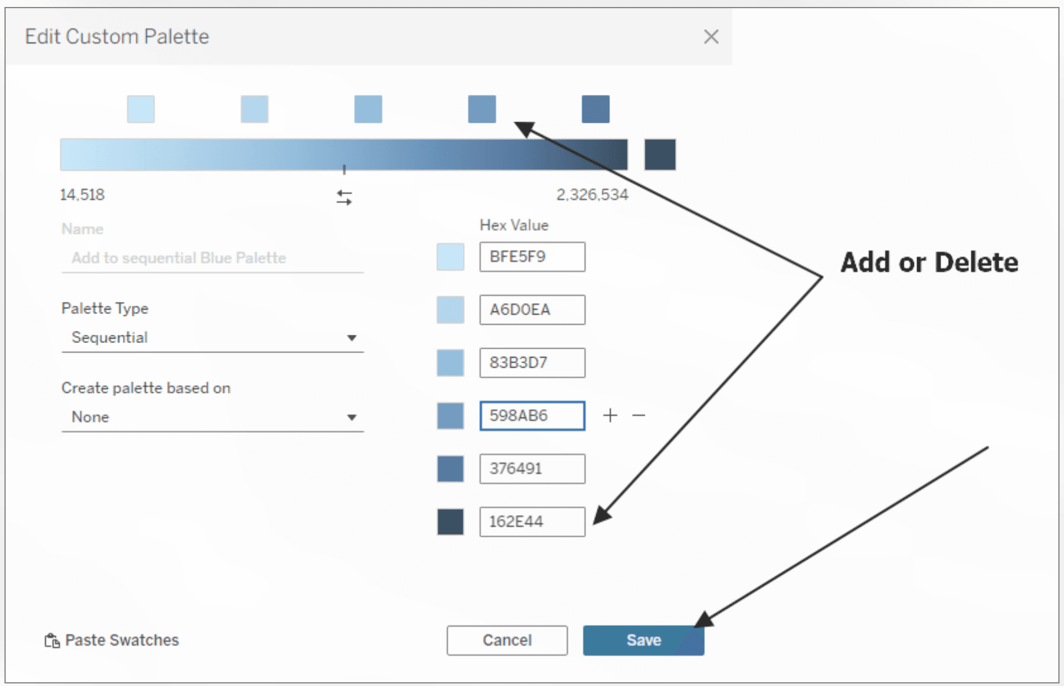
Task: Pick the swatch beside hex 162E44
Action: pyautogui.click(x=450, y=522)
